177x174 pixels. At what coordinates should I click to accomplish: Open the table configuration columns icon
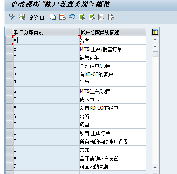point(155,32)
